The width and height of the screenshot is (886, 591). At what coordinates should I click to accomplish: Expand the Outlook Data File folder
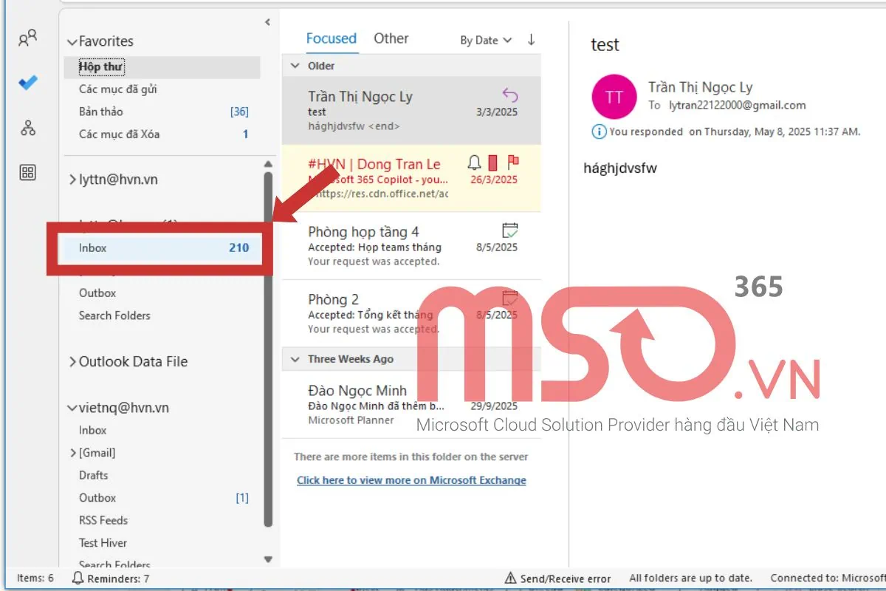click(x=72, y=362)
